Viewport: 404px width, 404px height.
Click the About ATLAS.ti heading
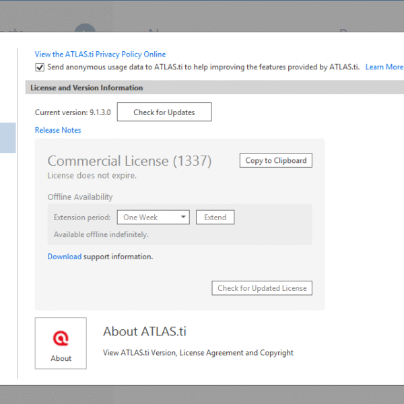click(x=145, y=331)
